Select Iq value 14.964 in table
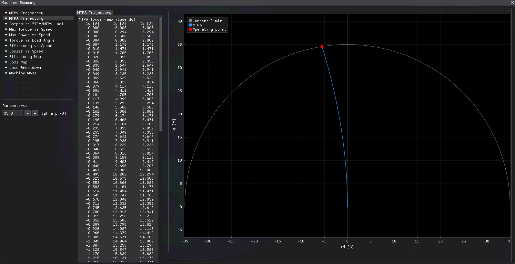Viewport: 515px width, 264px height. coord(120,241)
